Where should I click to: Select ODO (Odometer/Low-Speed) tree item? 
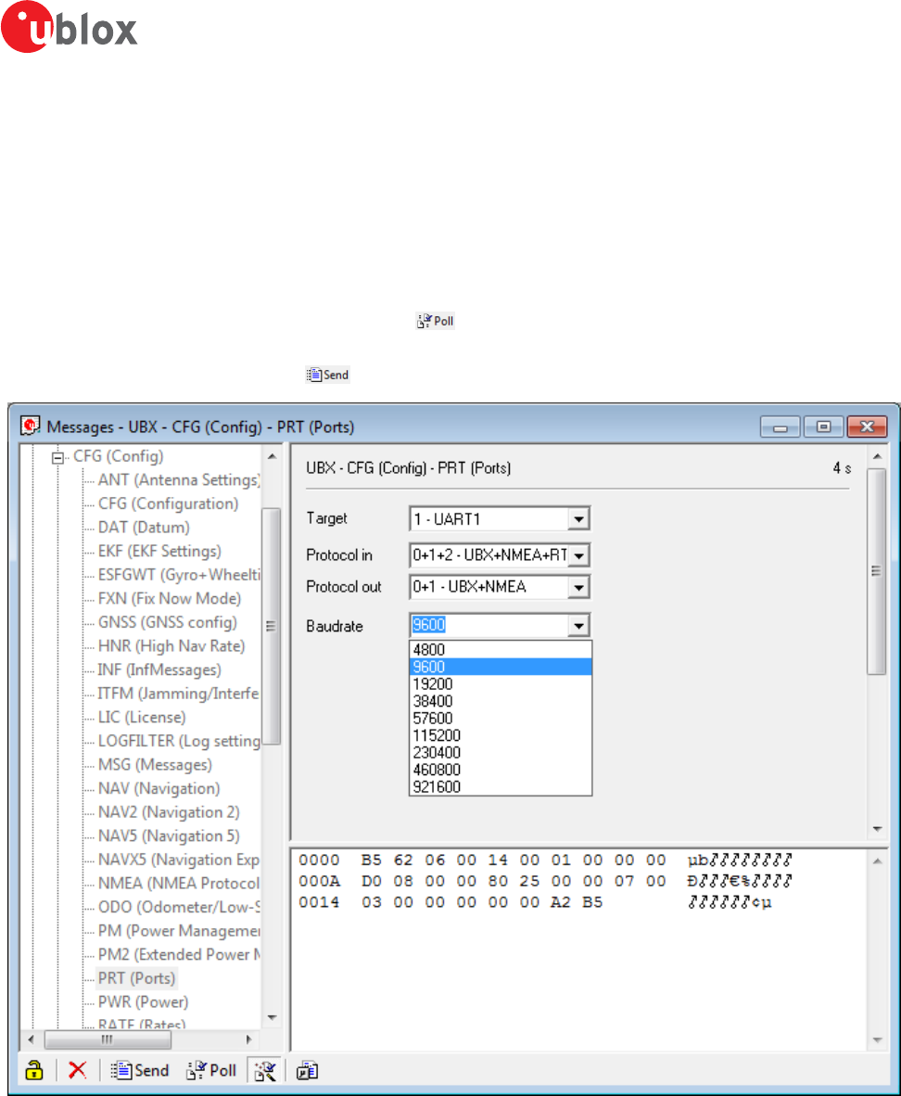click(179, 907)
